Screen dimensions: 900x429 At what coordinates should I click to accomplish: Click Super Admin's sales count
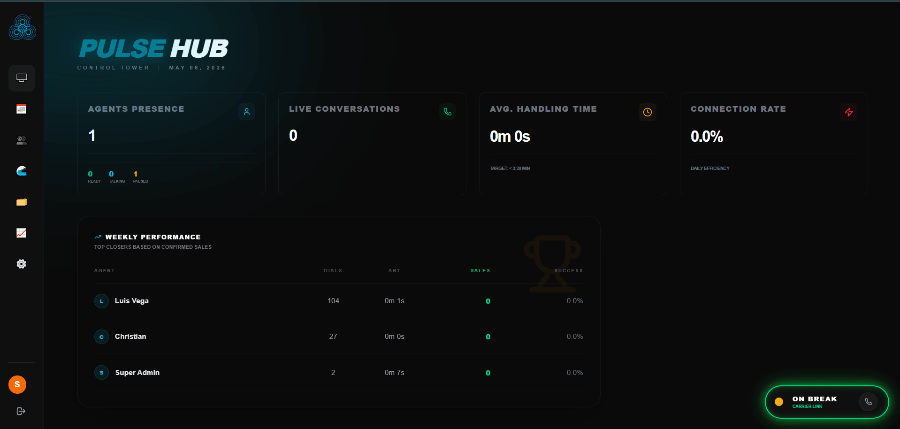488,373
